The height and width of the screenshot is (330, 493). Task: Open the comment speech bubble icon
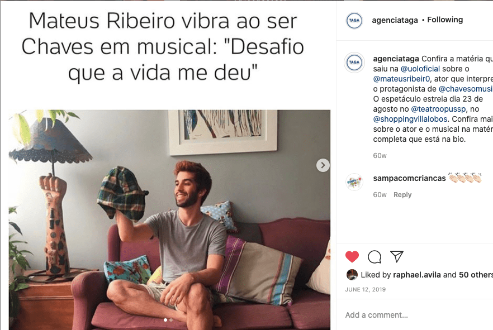tap(375, 256)
